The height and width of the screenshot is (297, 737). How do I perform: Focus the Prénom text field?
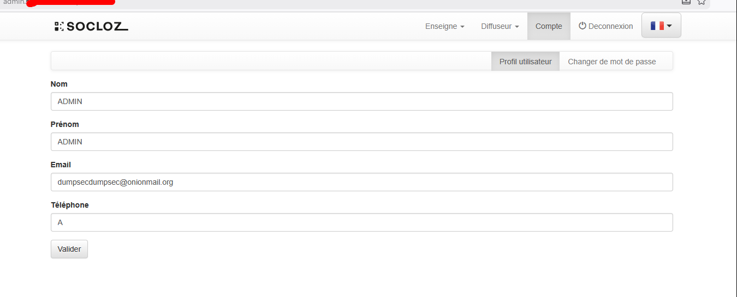pyautogui.click(x=361, y=142)
